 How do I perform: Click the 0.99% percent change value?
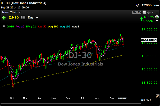click(148, 21)
